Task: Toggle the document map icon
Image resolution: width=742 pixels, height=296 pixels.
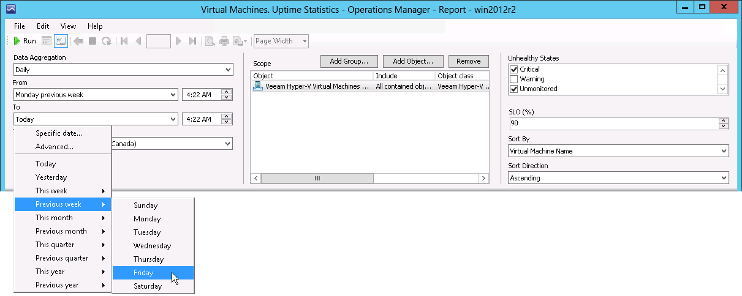Action: (47, 41)
